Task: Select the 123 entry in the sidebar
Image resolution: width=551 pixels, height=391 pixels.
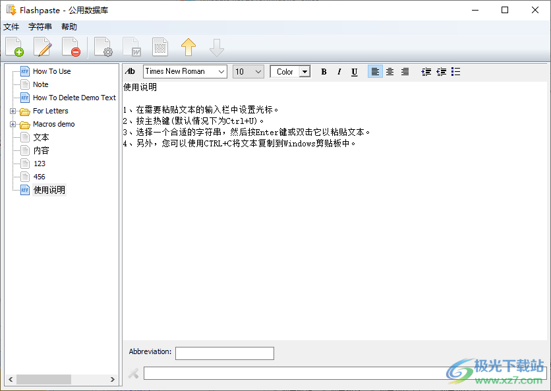Action: 40,164
